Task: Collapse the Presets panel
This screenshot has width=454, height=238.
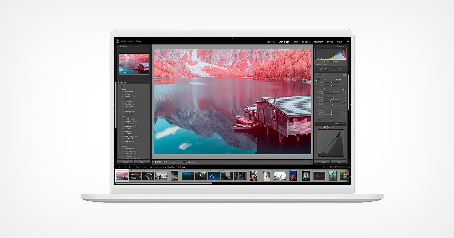Action: [119, 83]
